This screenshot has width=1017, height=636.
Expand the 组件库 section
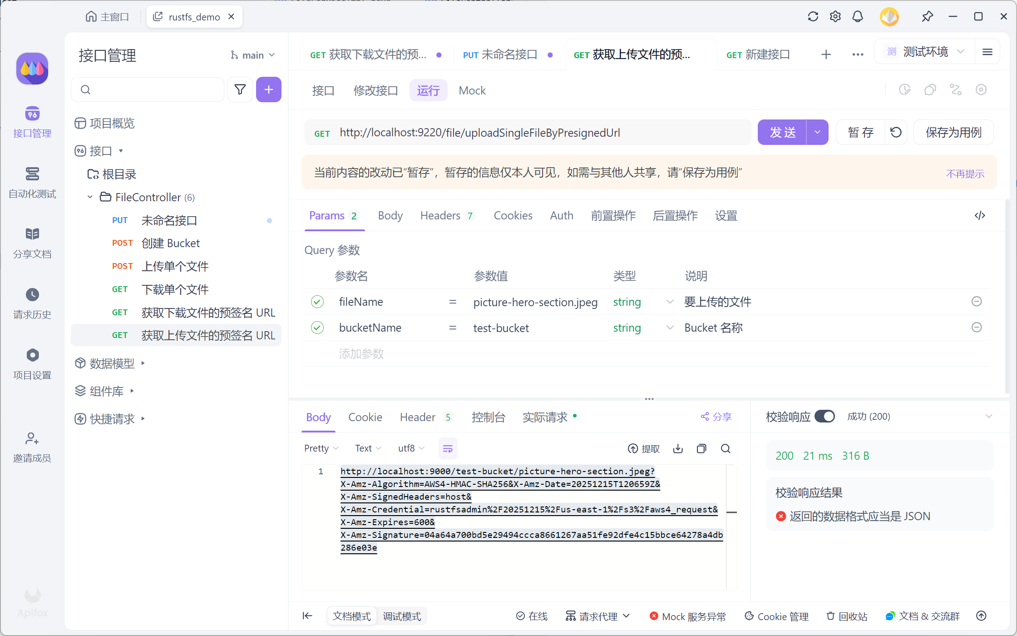(x=132, y=391)
